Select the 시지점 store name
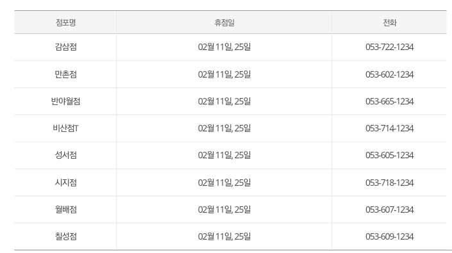 [66, 183]
